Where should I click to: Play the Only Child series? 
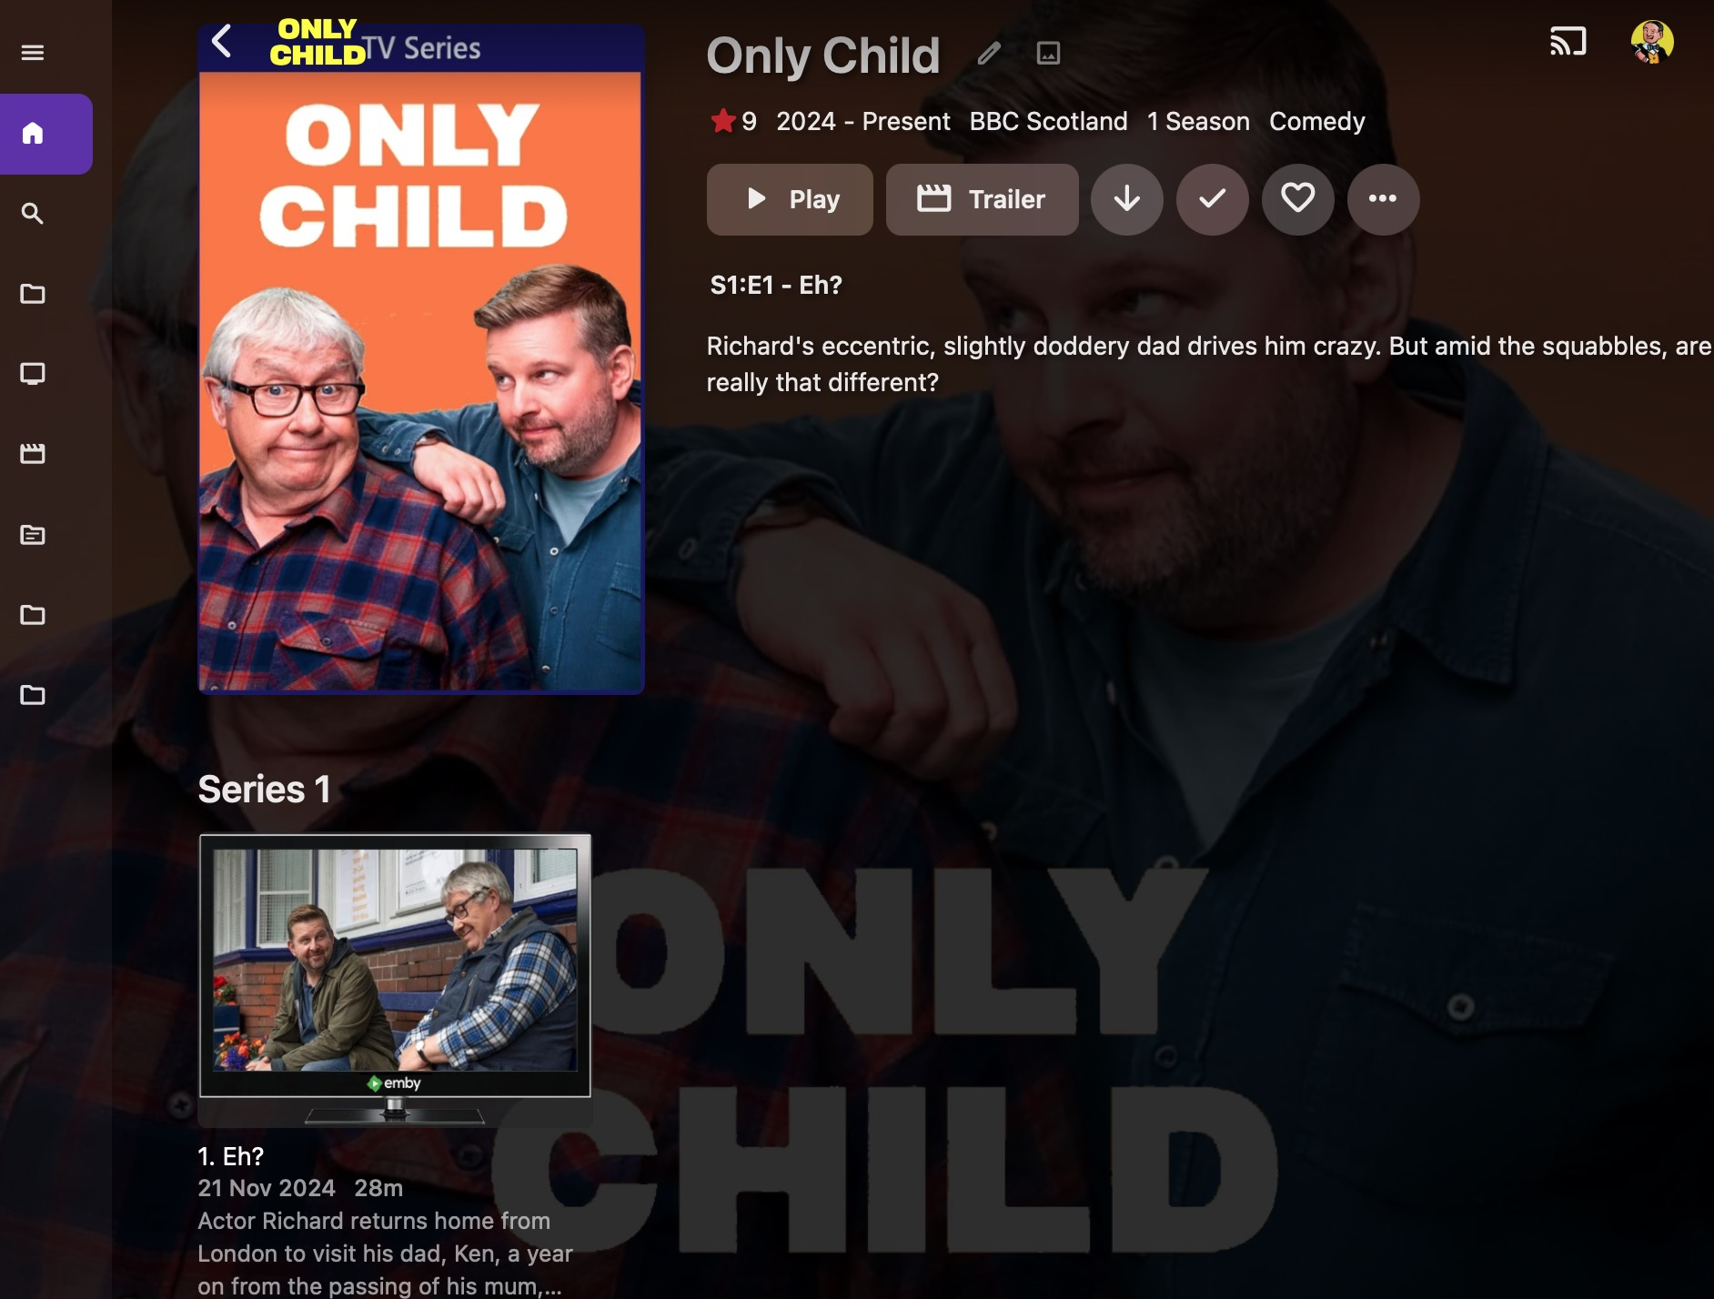point(790,199)
